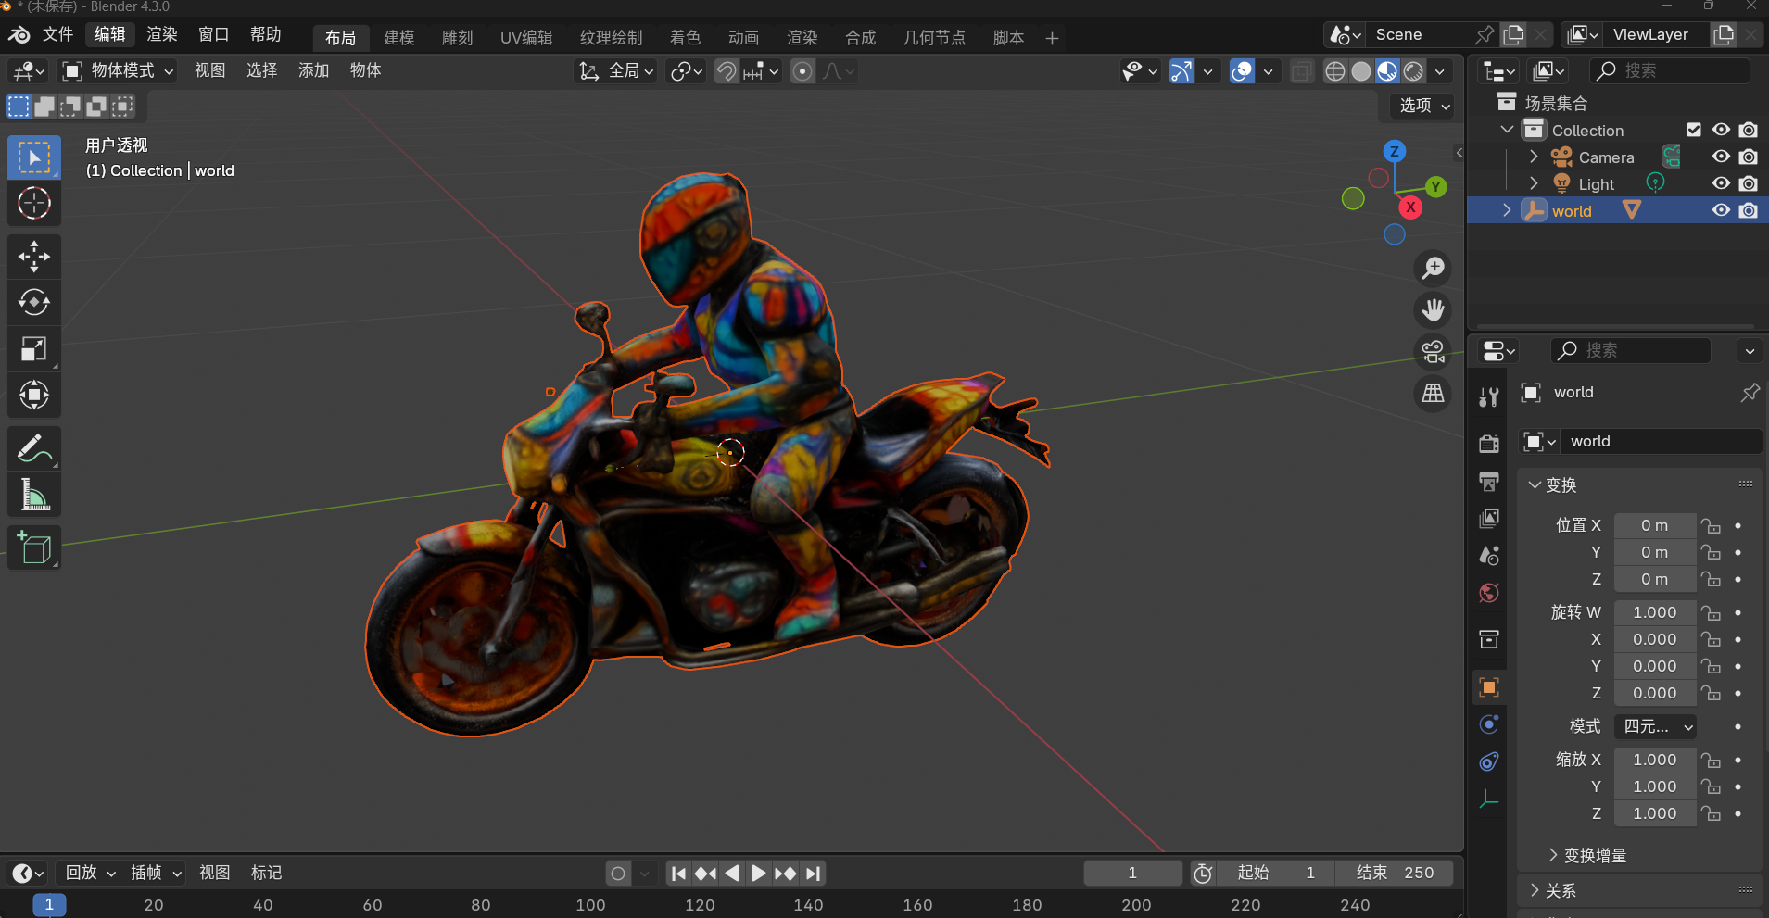Choose the Add Cube tool
The width and height of the screenshot is (1769, 918).
coord(34,548)
